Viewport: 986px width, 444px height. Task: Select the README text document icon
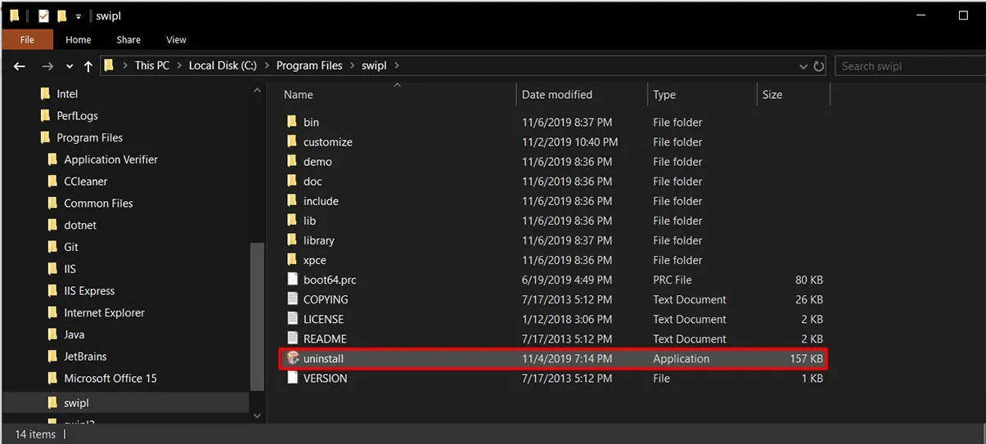[293, 338]
